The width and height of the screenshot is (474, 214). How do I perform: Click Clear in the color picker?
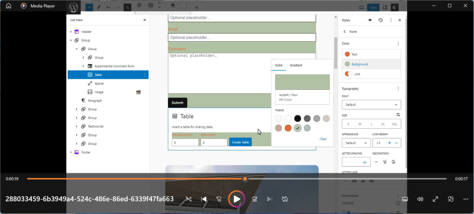pyautogui.click(x=323, y=139)
